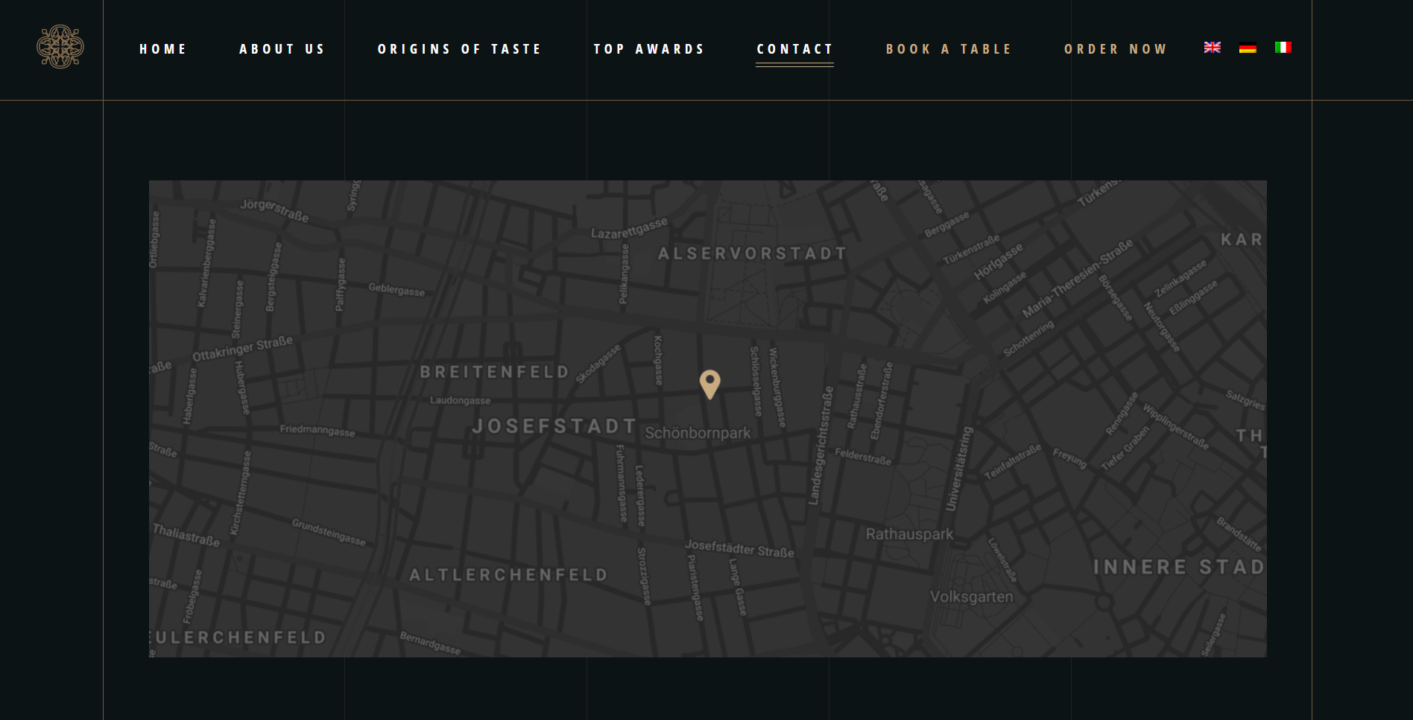Click the Innere Stadt map label
Image resolution: width=1413 pixels, height=720 pixels.
(x=1178, y=567)
